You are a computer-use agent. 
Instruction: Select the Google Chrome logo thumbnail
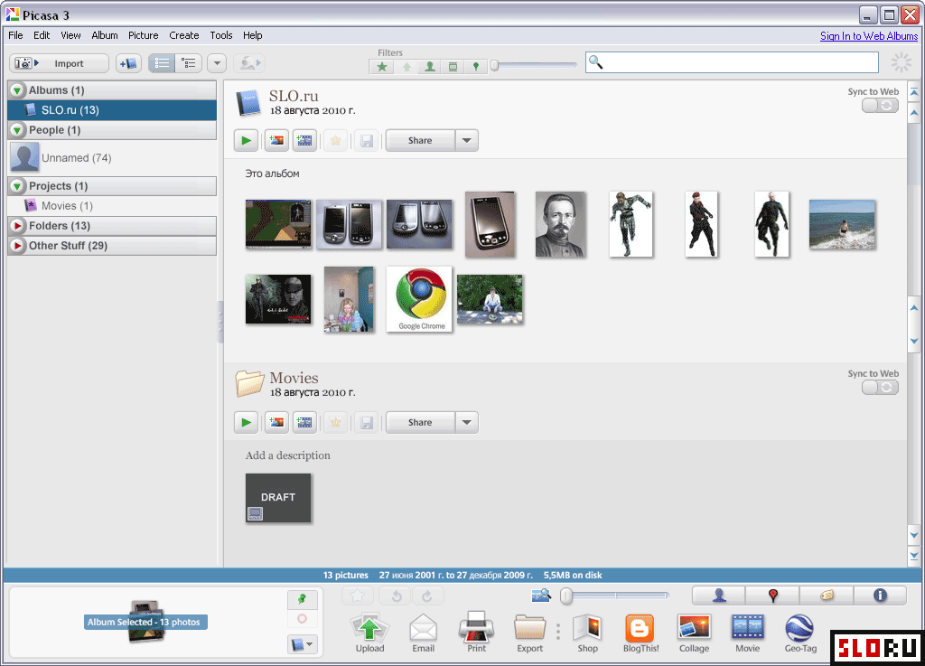coord(419,299)
